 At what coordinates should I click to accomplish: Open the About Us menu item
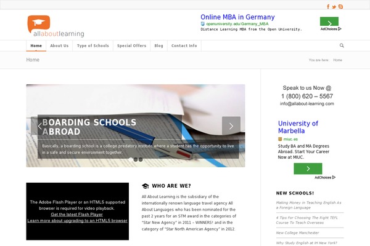tap(59, 46)
